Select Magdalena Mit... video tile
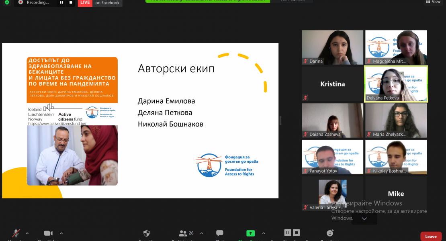 click(396, 47)
